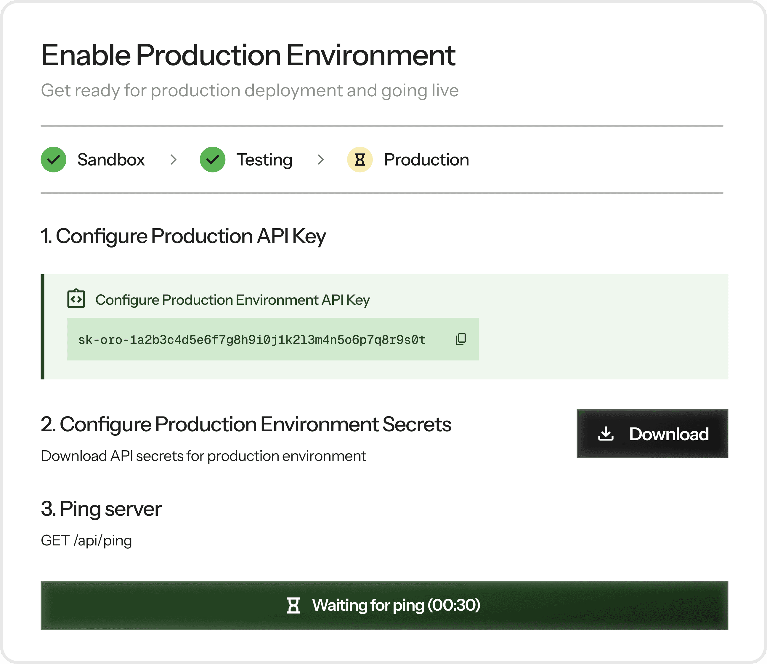Image resolution: width=767 pixels, height=664 pixels.
Task: Click the Enable Production Environment heading
Action: coord(248,55)
